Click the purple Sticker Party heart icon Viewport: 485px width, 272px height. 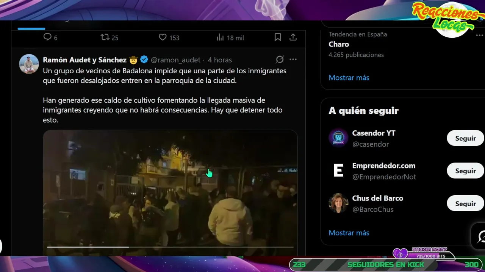pos(401,254)
